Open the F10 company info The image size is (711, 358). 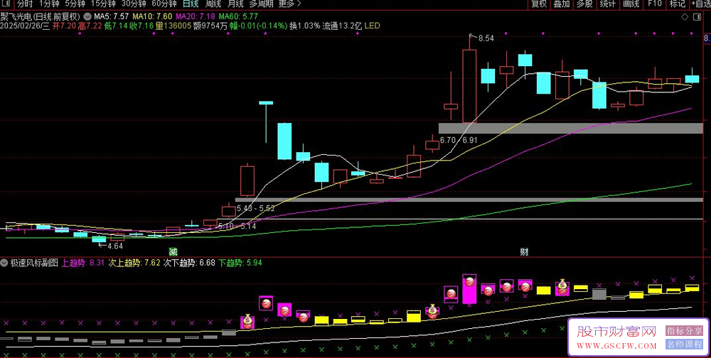click(x=654, y=4)
